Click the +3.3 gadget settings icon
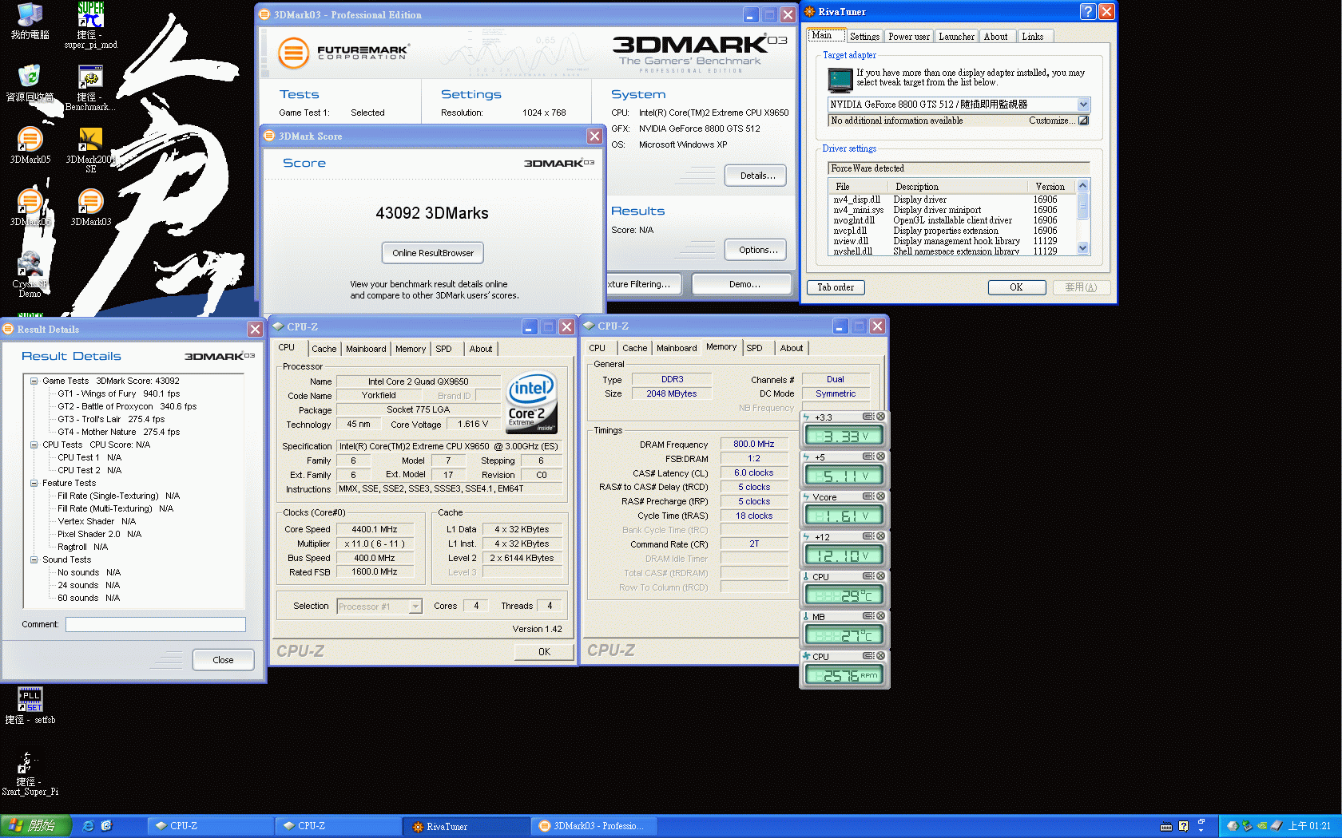 pos(868,417)
